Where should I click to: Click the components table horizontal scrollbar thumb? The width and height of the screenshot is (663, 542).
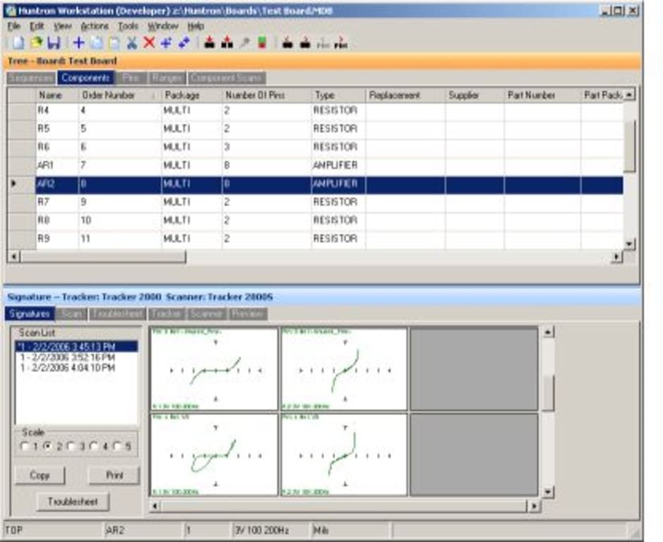pos(103,256)
